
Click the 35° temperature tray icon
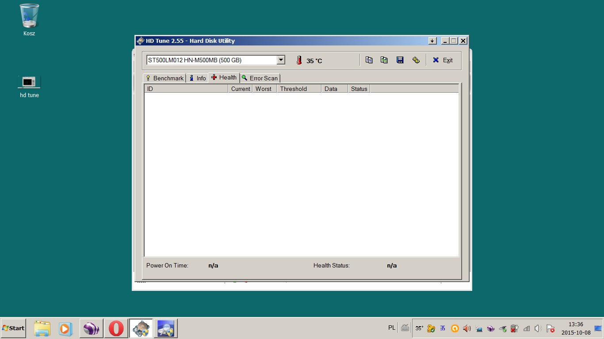[x=419, y=328]
